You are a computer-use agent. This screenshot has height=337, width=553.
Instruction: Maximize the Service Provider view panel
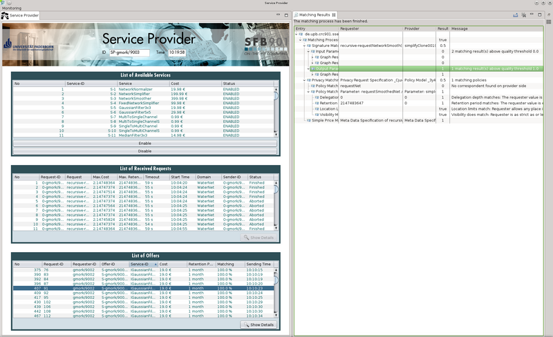tap(286, 15)
